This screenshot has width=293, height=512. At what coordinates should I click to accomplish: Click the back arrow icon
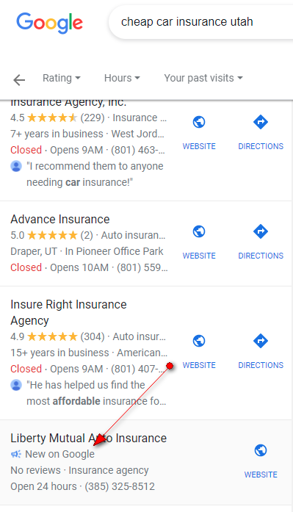pyautogui.click(x=19, y=79)
